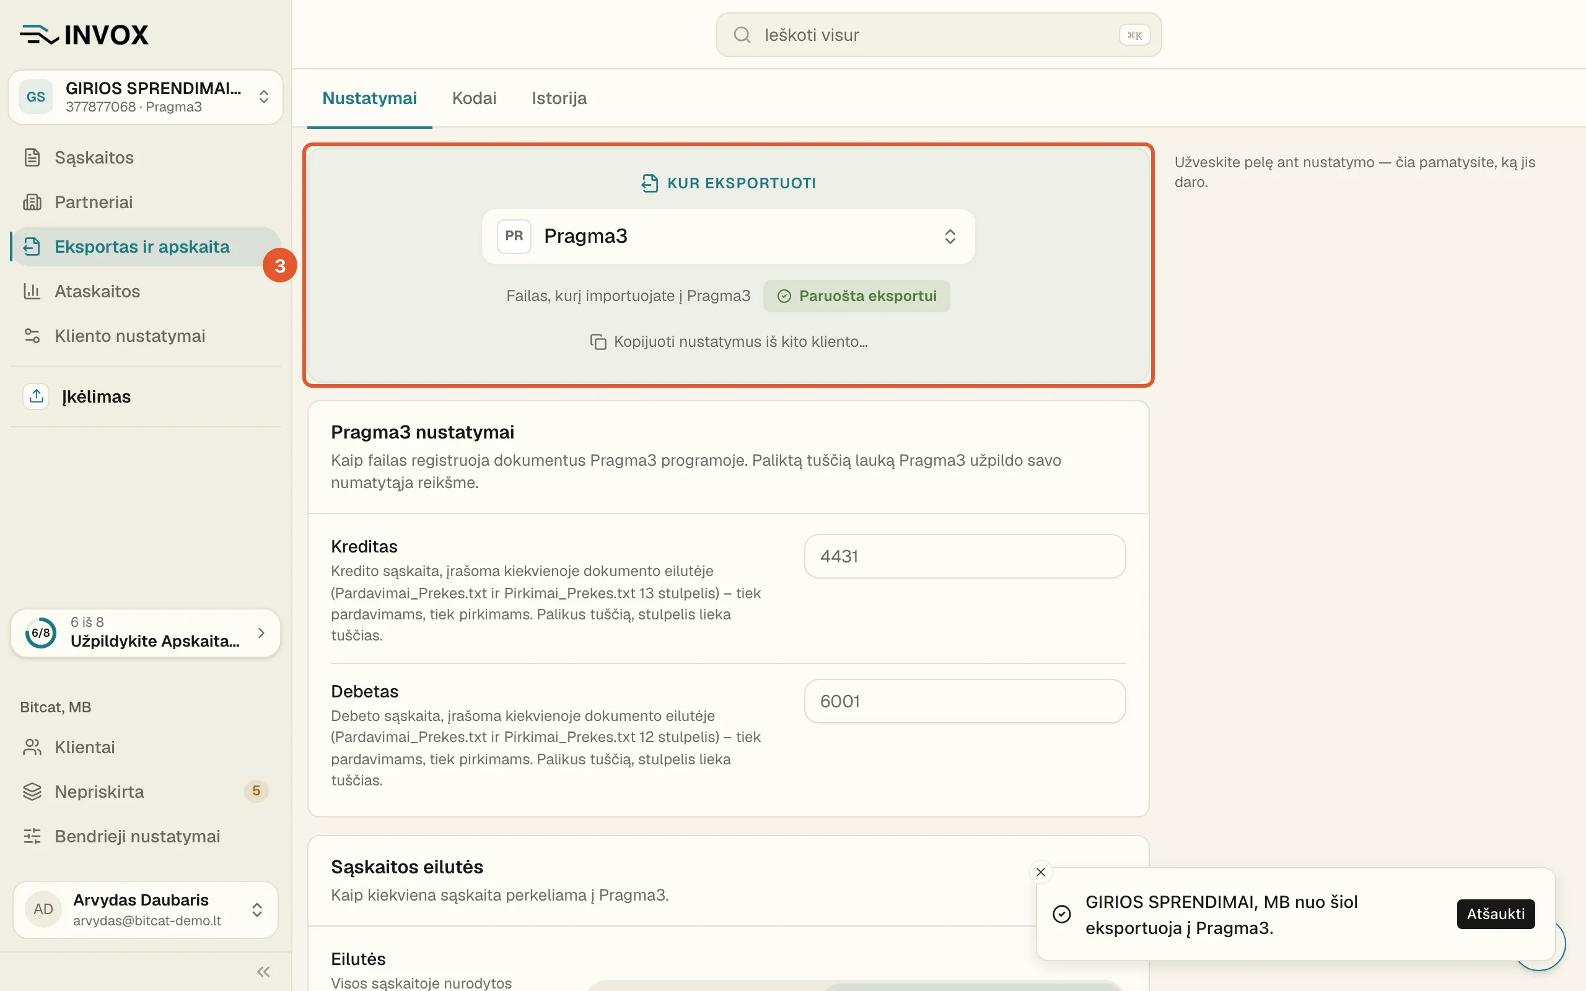The image size is (1586, 991).
Task: Switch to the Kodai tab
Action: pos(475,98)
